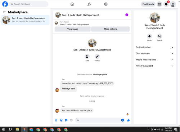Viewport: 180px width, 132px height.
Task: Select the San 2 beds conversation in sidebar
Action: pyautogui.click(x=25, y=20)
